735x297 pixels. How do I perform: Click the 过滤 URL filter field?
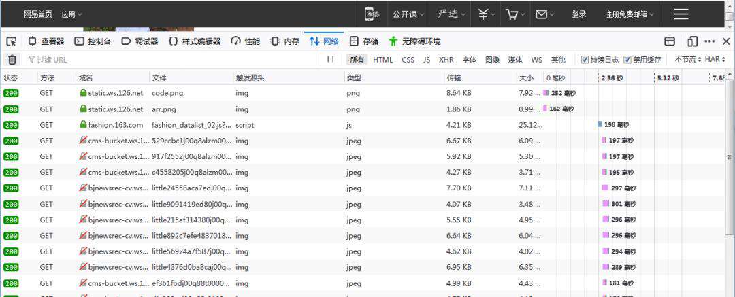[174, 60]
